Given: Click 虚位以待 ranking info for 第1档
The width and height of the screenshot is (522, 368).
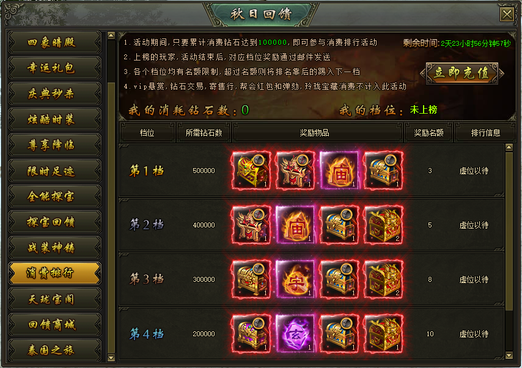Looking at the screenshot, I should click(x=474, y=171).
